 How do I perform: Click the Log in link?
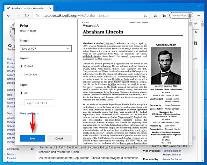pos(195,23)
